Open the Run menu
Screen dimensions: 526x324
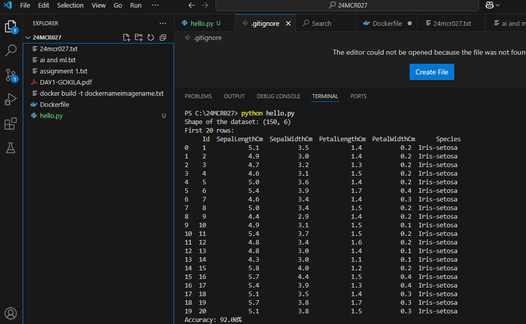point(136,6)
